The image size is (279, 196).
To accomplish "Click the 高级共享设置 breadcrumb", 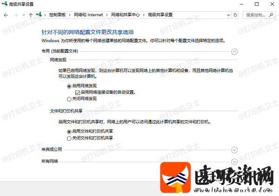I will [x=160, y=15].
